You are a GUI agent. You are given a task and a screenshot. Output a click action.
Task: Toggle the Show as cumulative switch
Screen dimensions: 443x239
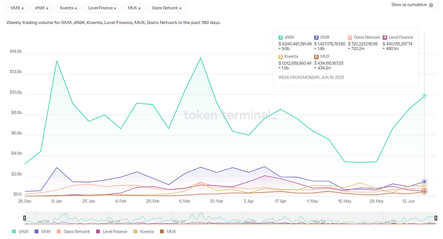[433, 5]
